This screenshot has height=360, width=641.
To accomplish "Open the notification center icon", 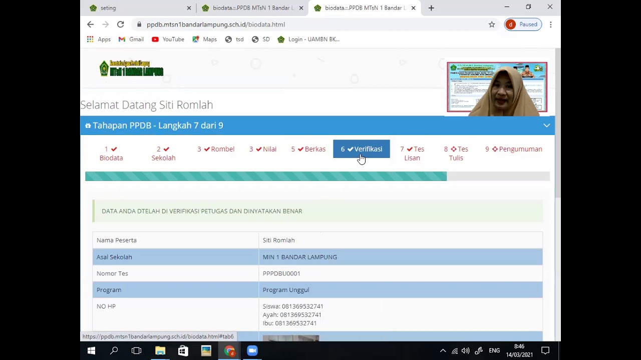I will tap(546, 350).
